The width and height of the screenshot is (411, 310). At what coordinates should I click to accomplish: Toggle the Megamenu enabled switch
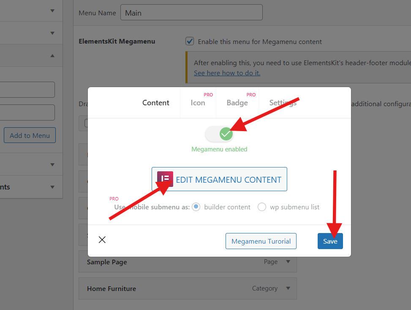point(219,134)
